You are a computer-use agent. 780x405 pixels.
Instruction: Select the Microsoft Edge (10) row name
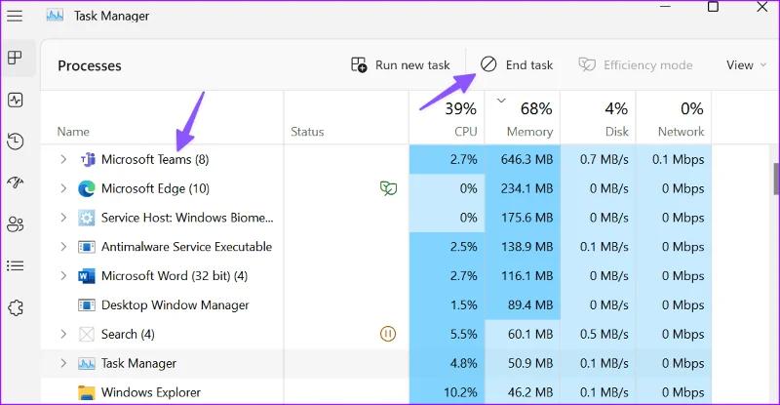coord(155,188)
